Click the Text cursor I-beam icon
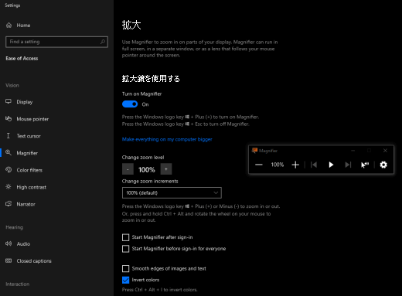402x296 pixels. pyautogui.click(x=9, y=136)
